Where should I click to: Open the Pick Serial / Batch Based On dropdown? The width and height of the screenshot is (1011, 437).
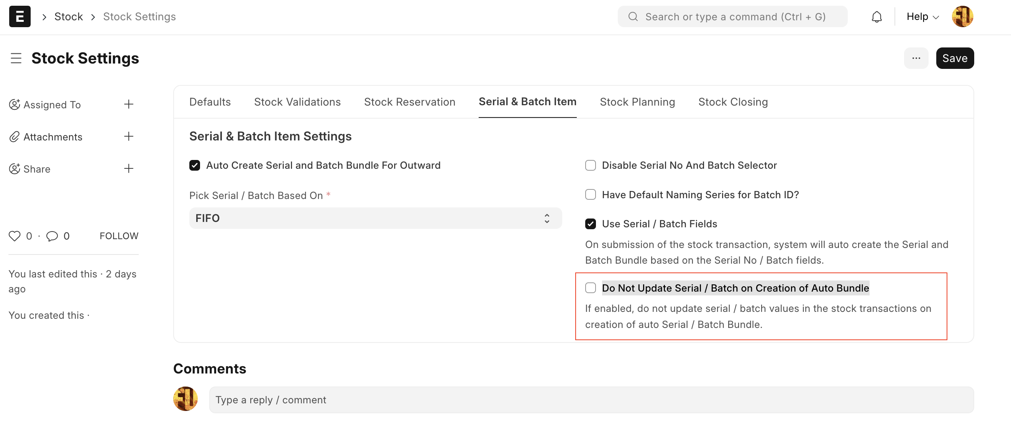coord(375,218)
